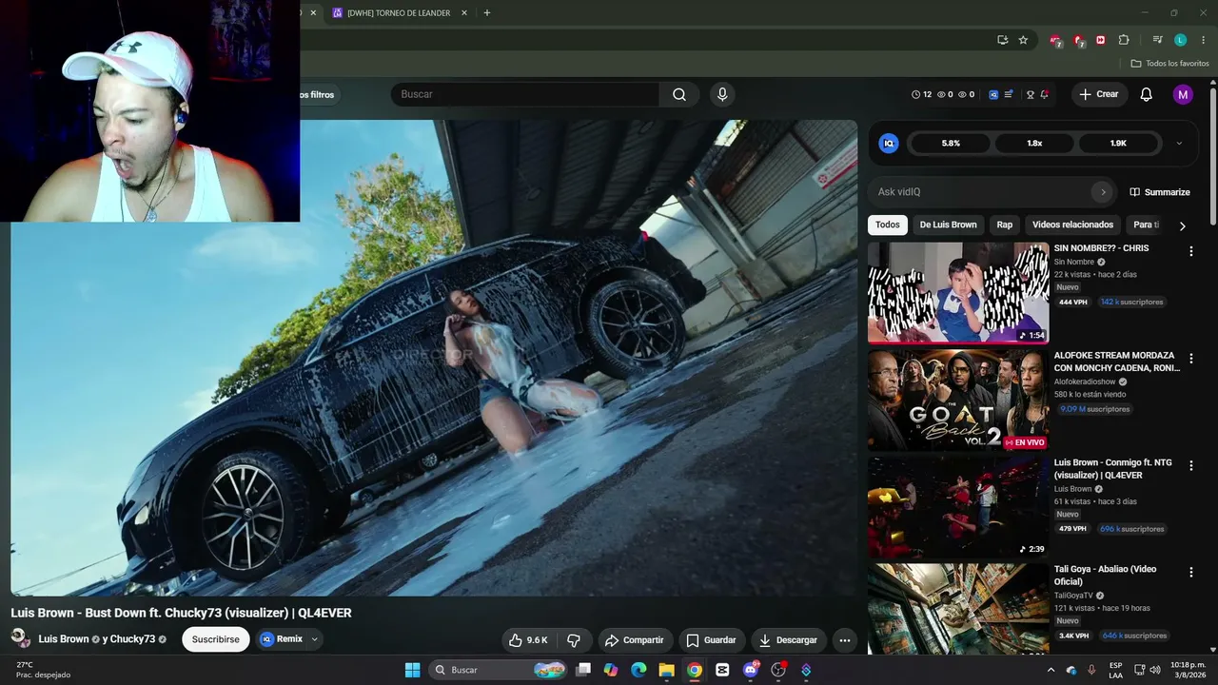1218x685 pixels.
Task: Open more actions ellipsis below the video
Action: (x=845, y=640)
